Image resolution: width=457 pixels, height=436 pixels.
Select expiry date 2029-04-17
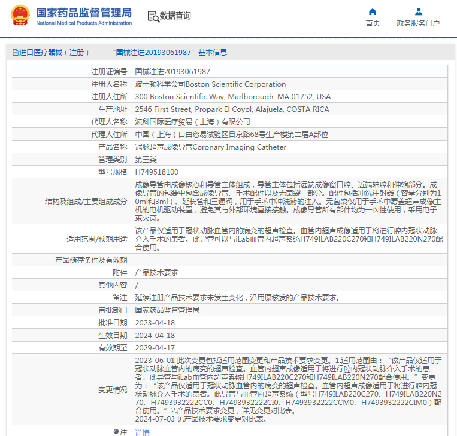(x=155, y=348)
